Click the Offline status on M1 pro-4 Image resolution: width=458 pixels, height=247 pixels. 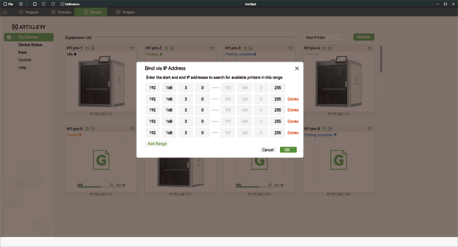[311, 54]
